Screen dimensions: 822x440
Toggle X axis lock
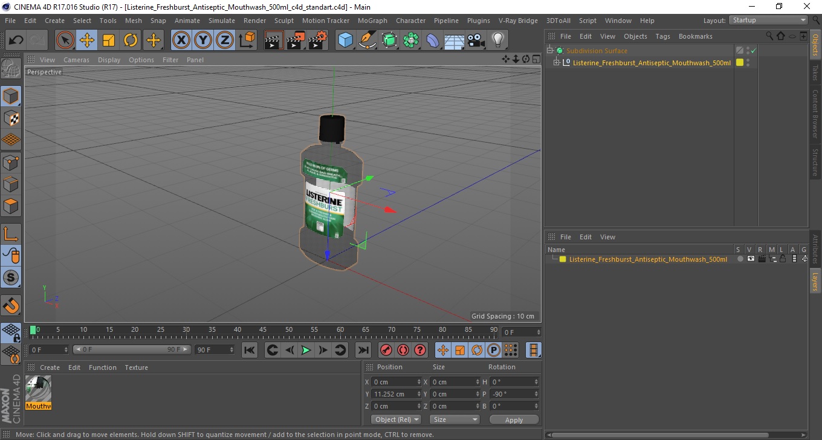pyautogui.click(x=181, y=40)
